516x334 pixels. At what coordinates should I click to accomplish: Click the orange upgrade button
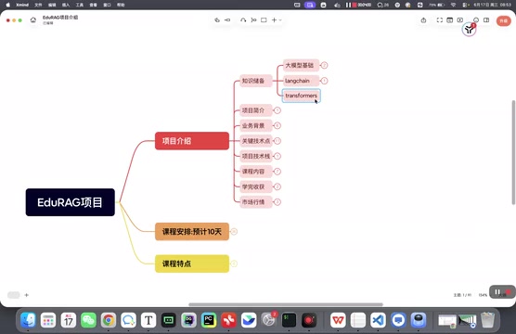click(x=504, y=20)
